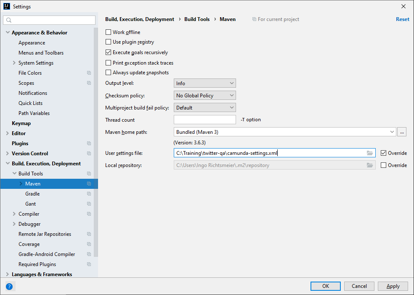Expand the Editor section
This screenshot has height=295, width=414.
click(8, 133)
